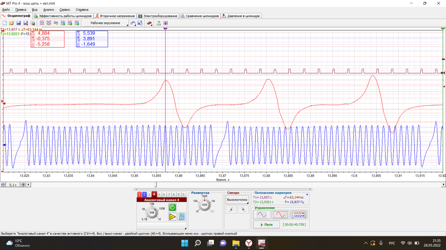The height and width of the screenshot is (250, 446).
Task: Expand marker positions panel corner arrow
Action: (x=307, y=194)
